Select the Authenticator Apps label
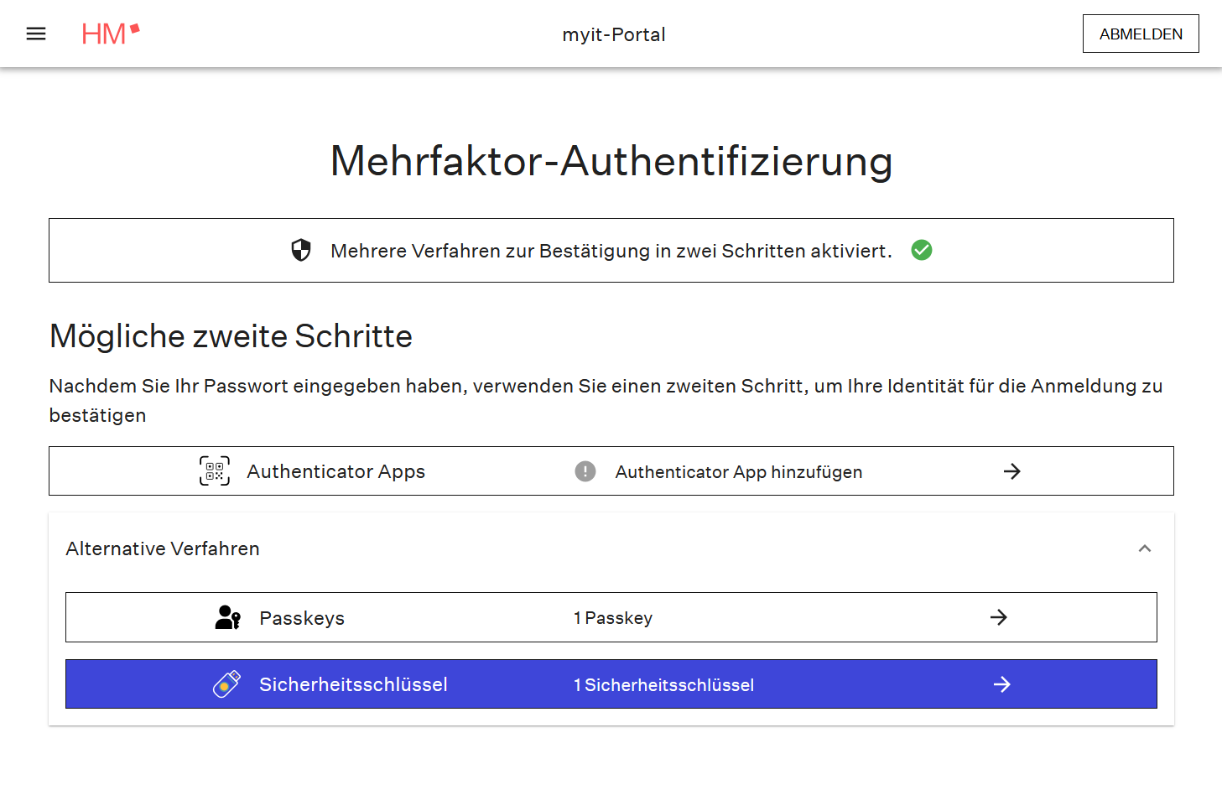This screenshot has height=790, width=1222. coord(335,471)
